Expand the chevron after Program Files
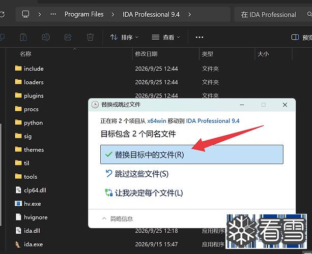Viewport: 312px width, 254px height. click(x=113, y=15)
